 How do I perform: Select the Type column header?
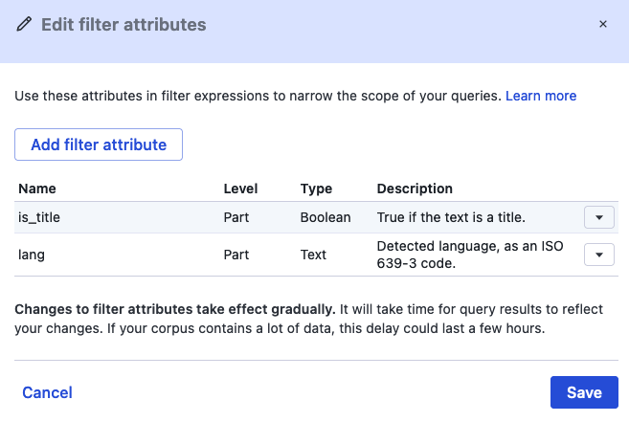point(316,189)
